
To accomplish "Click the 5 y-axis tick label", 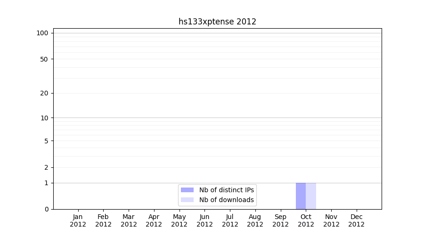I will point(46,141).
